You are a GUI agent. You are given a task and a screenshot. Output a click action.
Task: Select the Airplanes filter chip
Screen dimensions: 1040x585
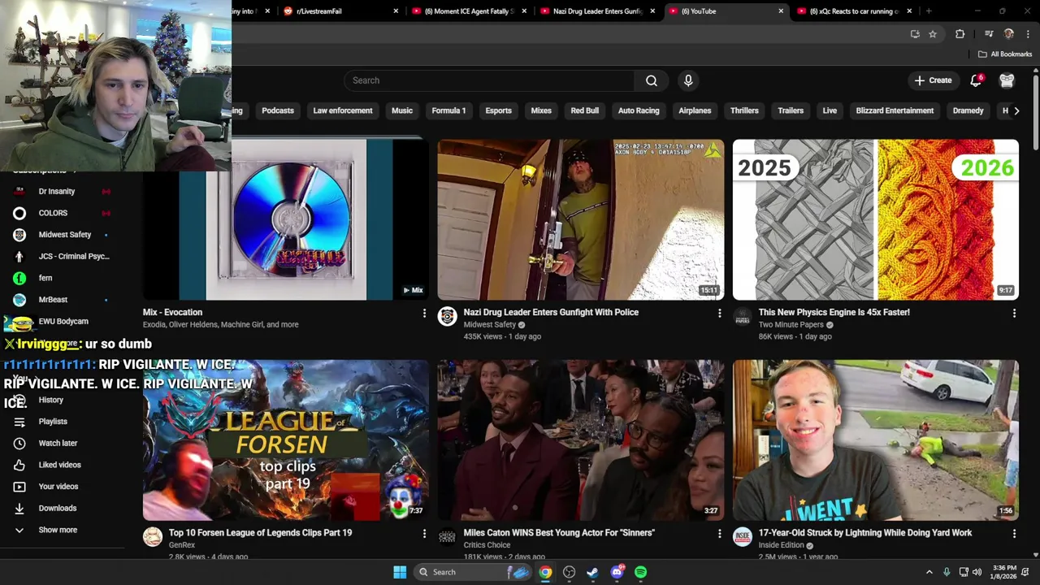click(695, 110)
